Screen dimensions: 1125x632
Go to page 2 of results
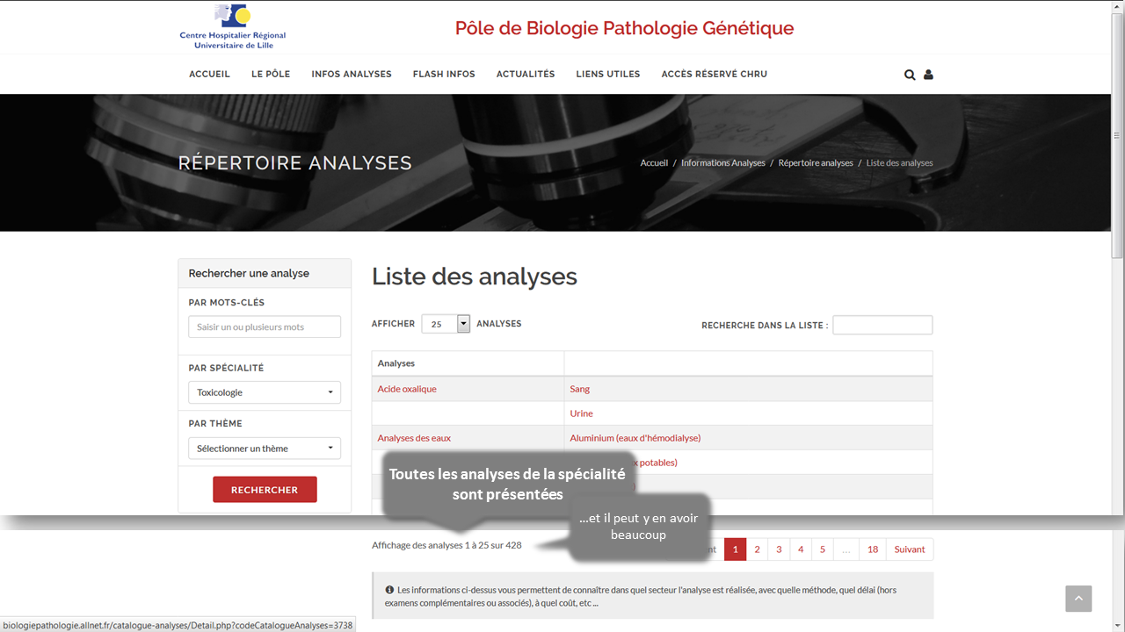pos(757,549)
